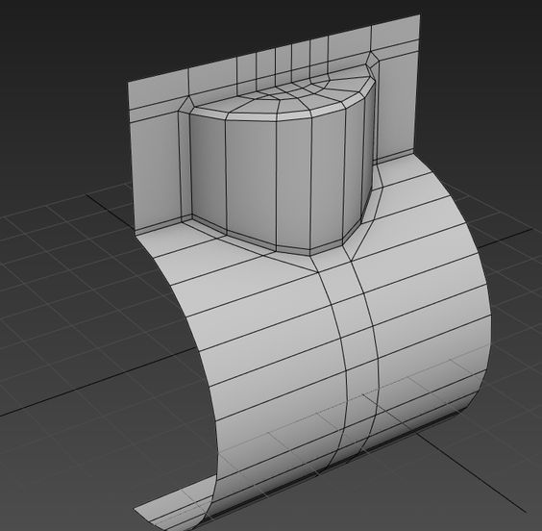The image size is (542, 531).
Task: Select the leftmost side face of the cylinder boss
Action: pos(209,169)
